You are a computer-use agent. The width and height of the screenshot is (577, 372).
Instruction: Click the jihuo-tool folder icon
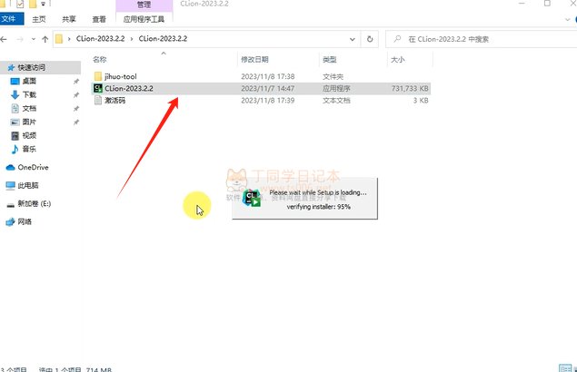tap(98, 76)
